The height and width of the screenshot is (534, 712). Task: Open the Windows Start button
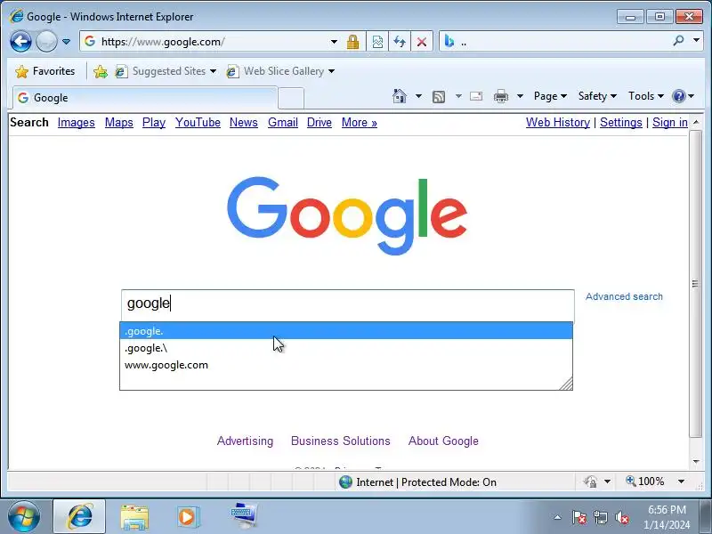pos(24,516)
